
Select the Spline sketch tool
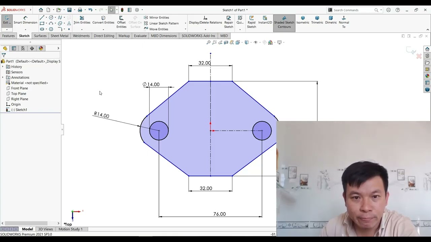pos(60,17)
